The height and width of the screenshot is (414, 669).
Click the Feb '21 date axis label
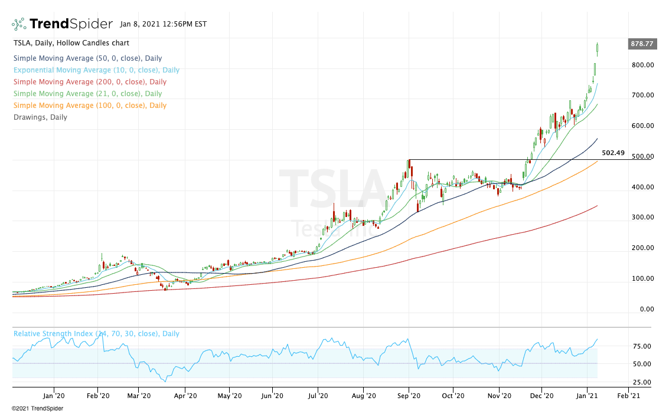[628, 396]
